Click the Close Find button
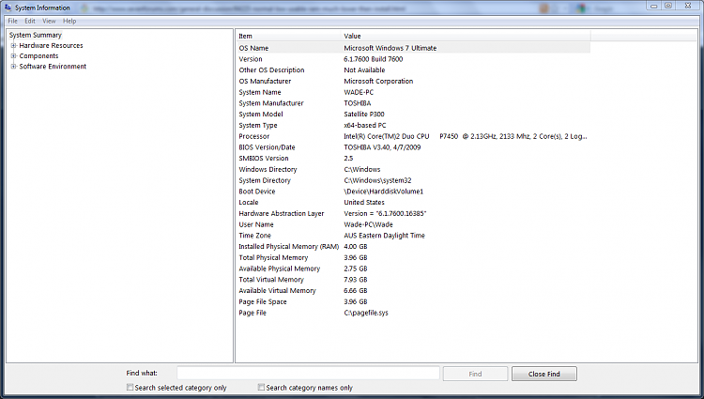The height and width of the screenshot is (399, 704). (x=544, y=374)
